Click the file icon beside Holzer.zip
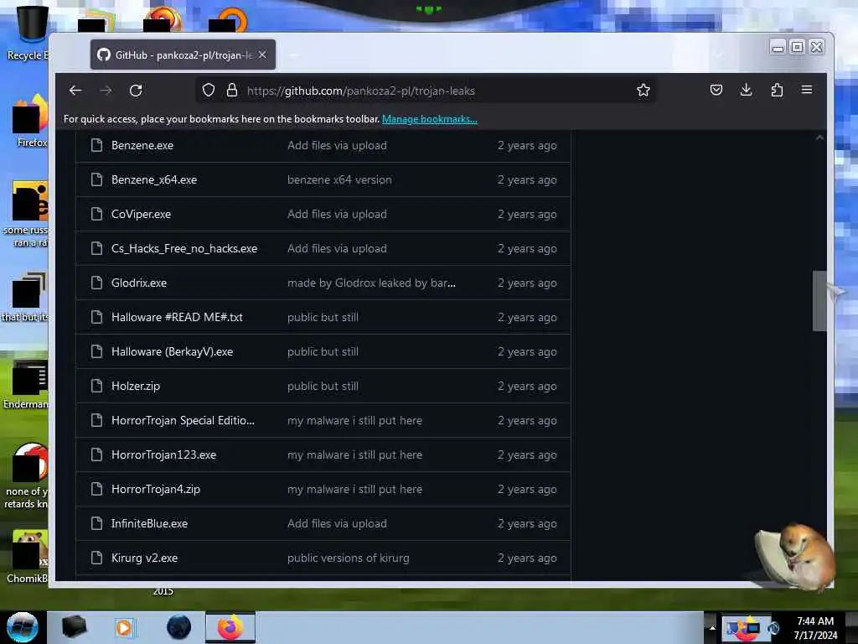Image resolution: width=858 pixels, height=644 pixels. 97,387
